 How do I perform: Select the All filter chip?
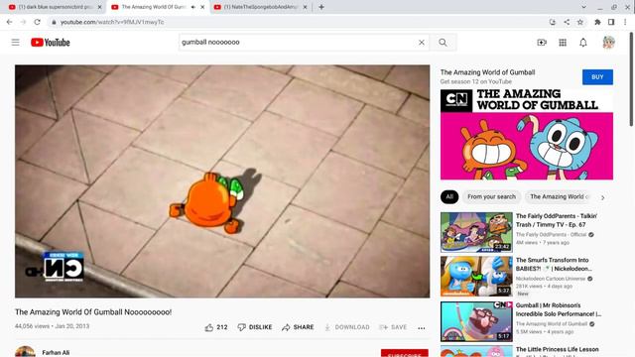[x=449, y=196]
